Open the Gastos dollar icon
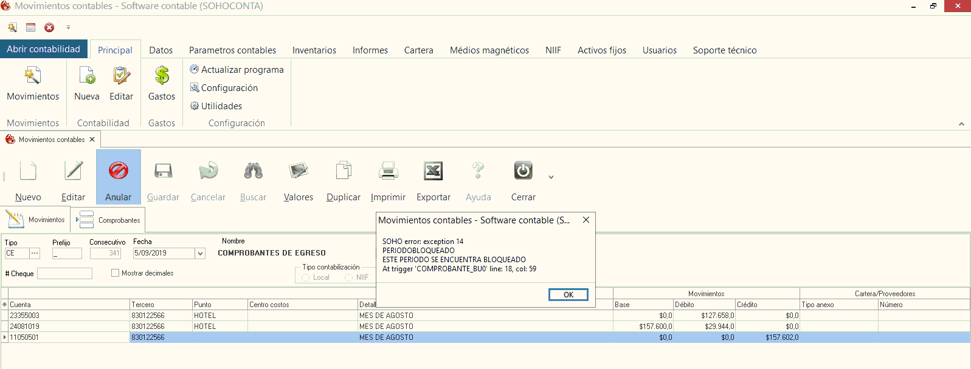Image resolution: width=971 pixels, height=369 pixels. point(162,76)
